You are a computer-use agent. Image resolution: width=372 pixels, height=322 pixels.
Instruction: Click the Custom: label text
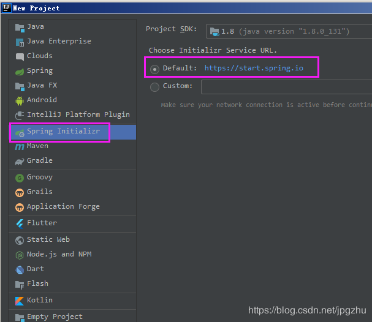point(178,86)
